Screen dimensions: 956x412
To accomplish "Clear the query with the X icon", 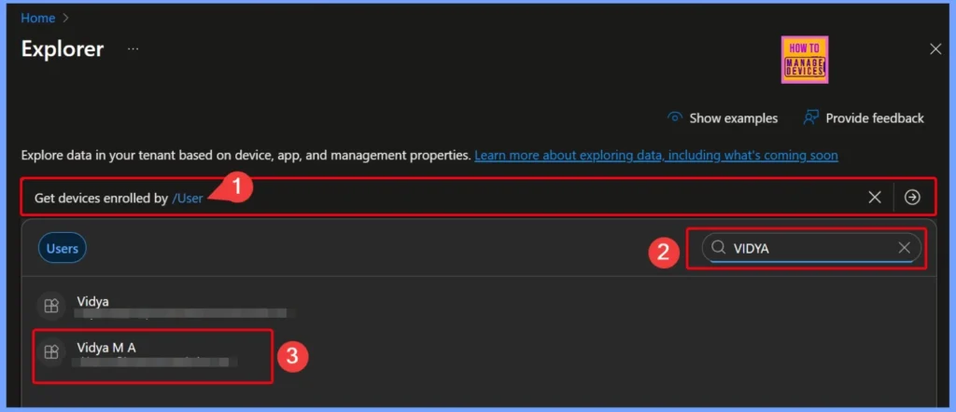I will [x=875, y=198].
